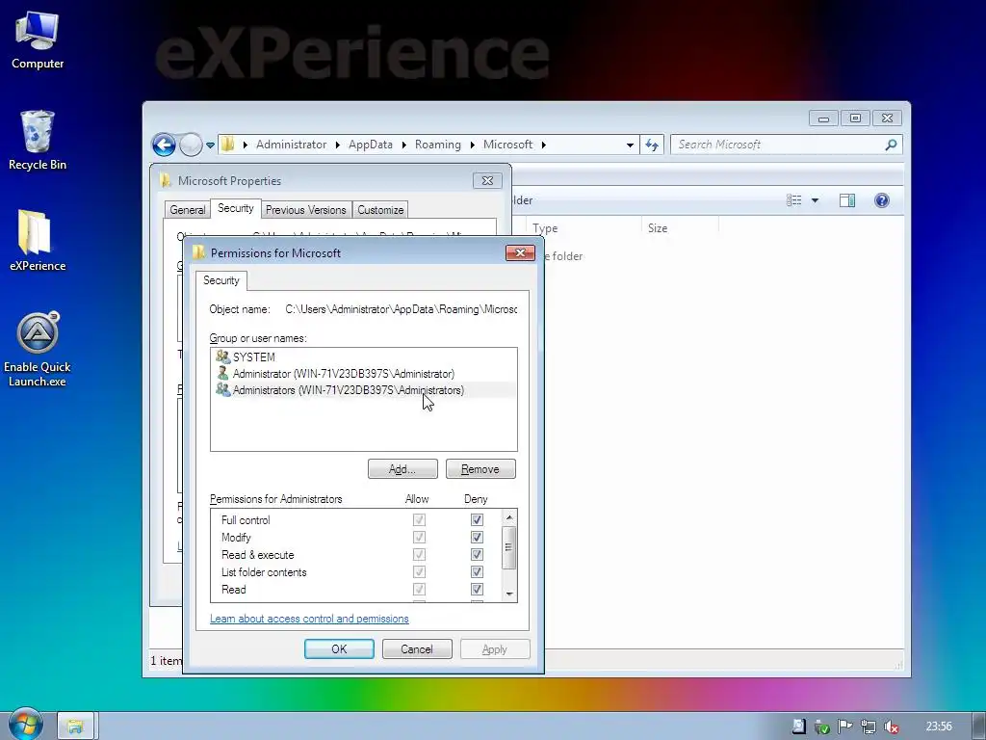Open the recent pages dropdown arrow
Viewport: 986px width, 740px height.
click(210, 145)
